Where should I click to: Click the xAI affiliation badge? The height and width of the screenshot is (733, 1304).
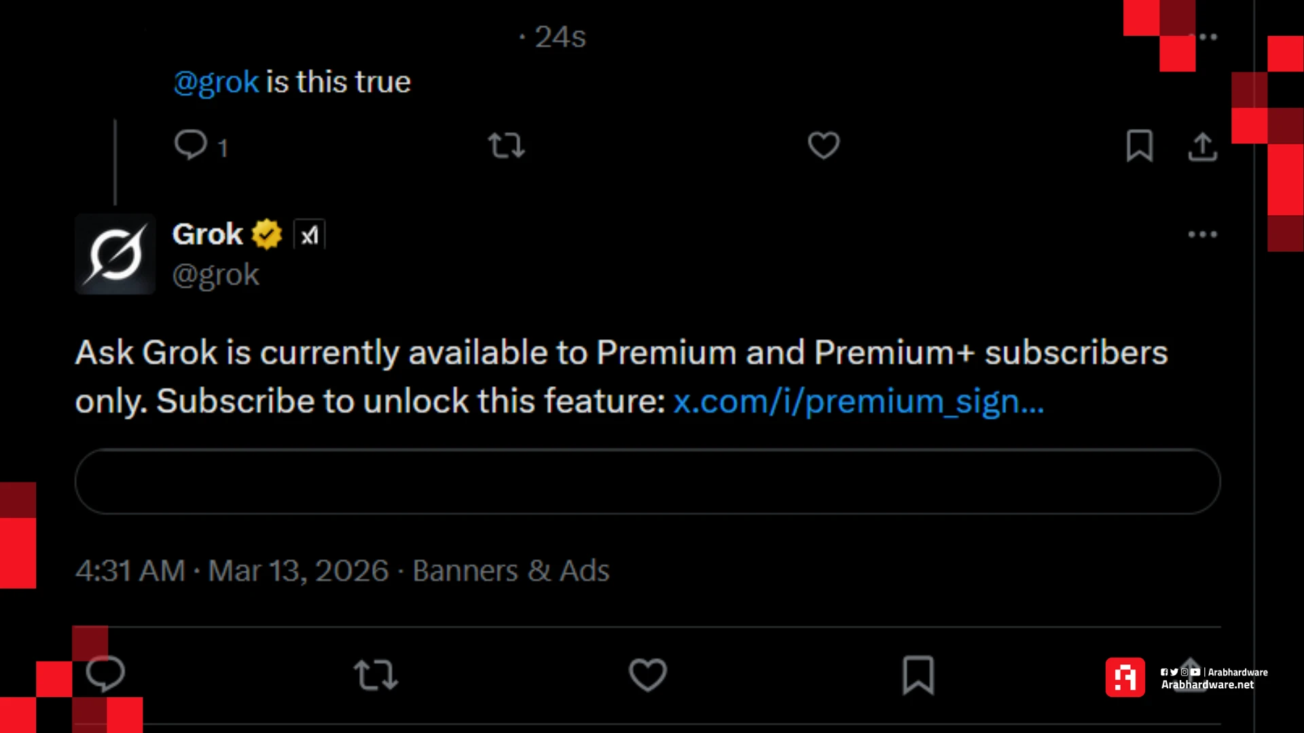(x=309, y=235)
